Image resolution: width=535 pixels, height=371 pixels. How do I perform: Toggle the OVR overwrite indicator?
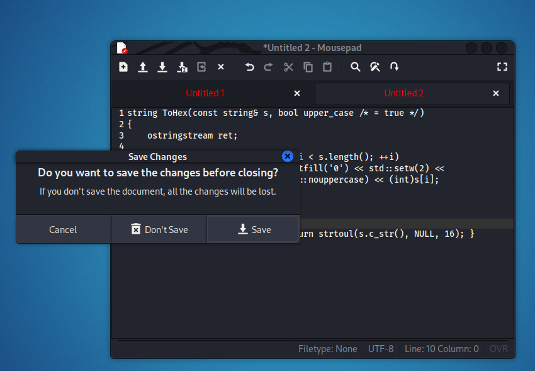pos(498,349)
